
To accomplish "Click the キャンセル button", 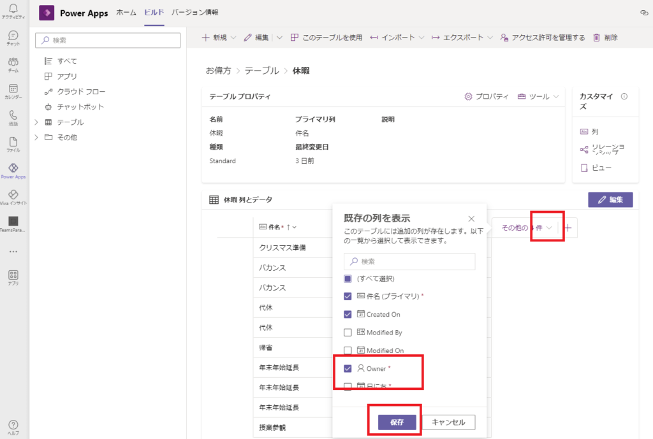I will pos(448,422).
